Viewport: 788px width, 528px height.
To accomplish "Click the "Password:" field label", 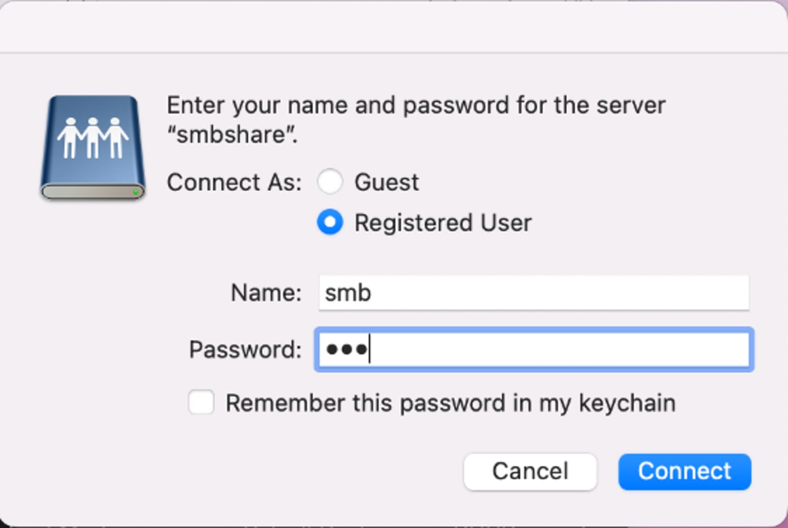I will [x=245, y=350].
